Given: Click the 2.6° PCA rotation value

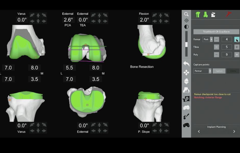Looking at the screenshot, I should pyautogui.click(x=68, y=20).
